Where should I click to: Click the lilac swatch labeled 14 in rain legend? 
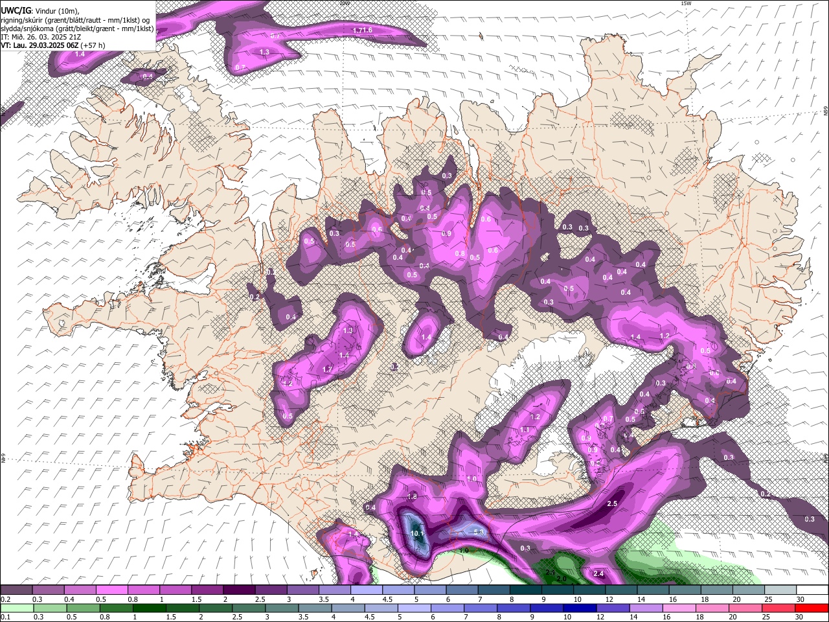click(645, 608)
